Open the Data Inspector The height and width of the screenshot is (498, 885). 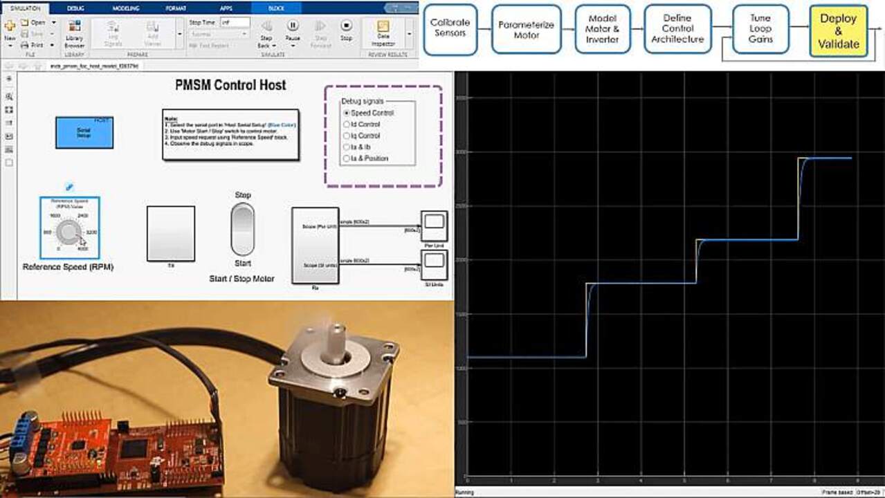383,31
